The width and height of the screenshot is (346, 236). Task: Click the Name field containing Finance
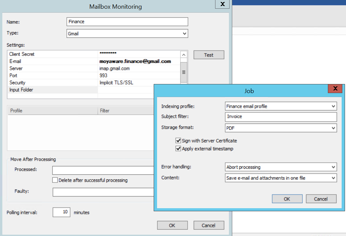click(x=127, y=21)
